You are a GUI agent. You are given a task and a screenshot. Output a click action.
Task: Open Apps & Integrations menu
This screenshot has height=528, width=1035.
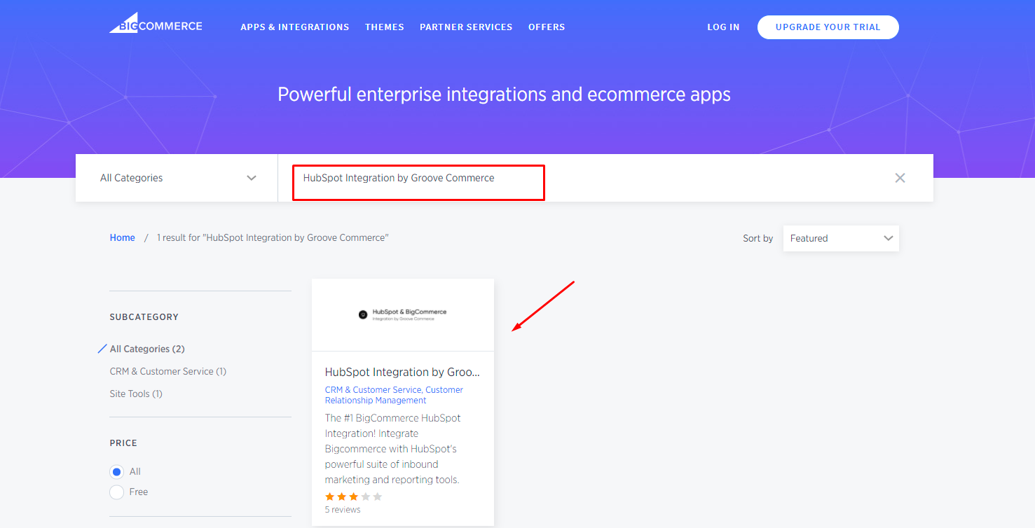tap(294, 27)
